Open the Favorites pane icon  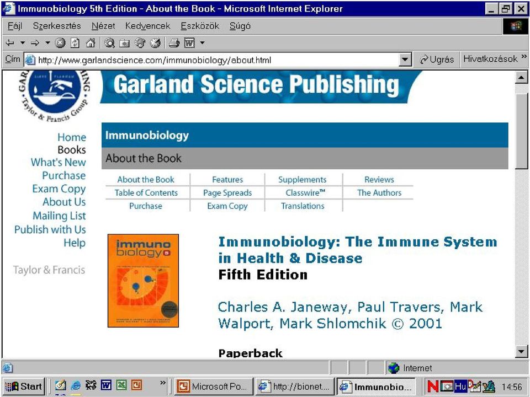(x=124, y=43)
